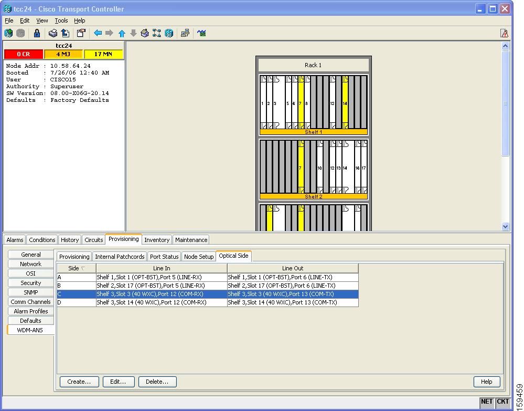The image size is (524, 411).
Task: Click the CTC application icon in title bar
Action: [x=7, y=9]
